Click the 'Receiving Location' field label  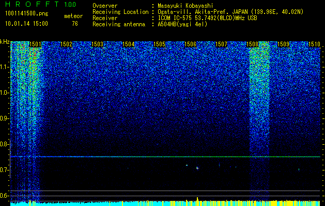pos(120,12)
